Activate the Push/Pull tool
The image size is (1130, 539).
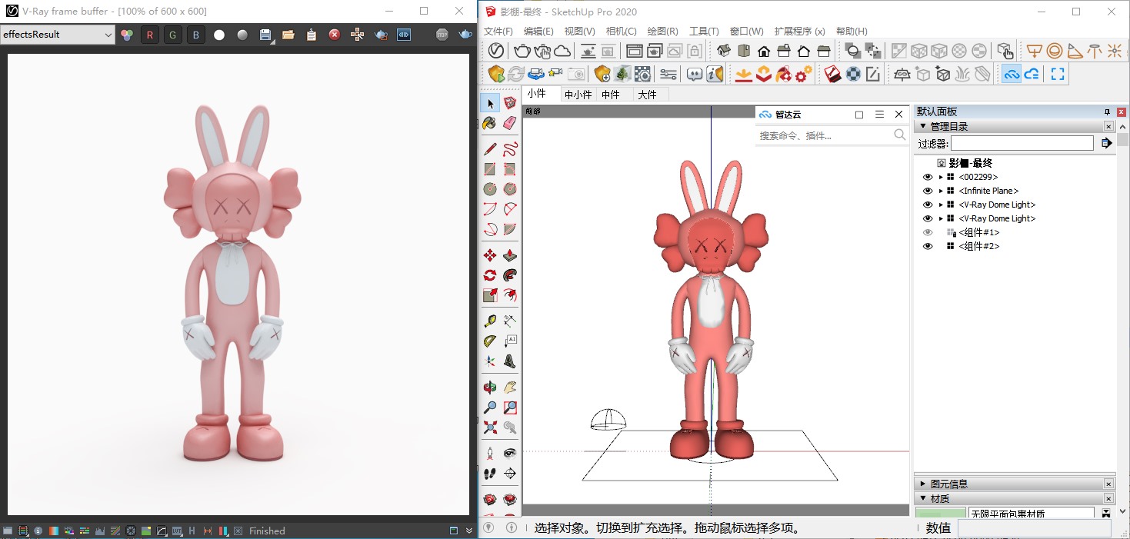click(x=510, y=255)
